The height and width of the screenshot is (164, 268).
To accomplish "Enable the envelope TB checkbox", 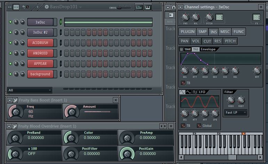I will [x=183, y=83].
